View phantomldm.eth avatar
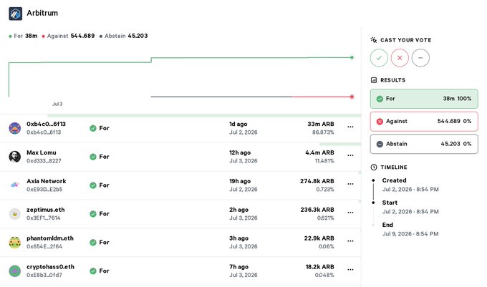 pos(15,243)
